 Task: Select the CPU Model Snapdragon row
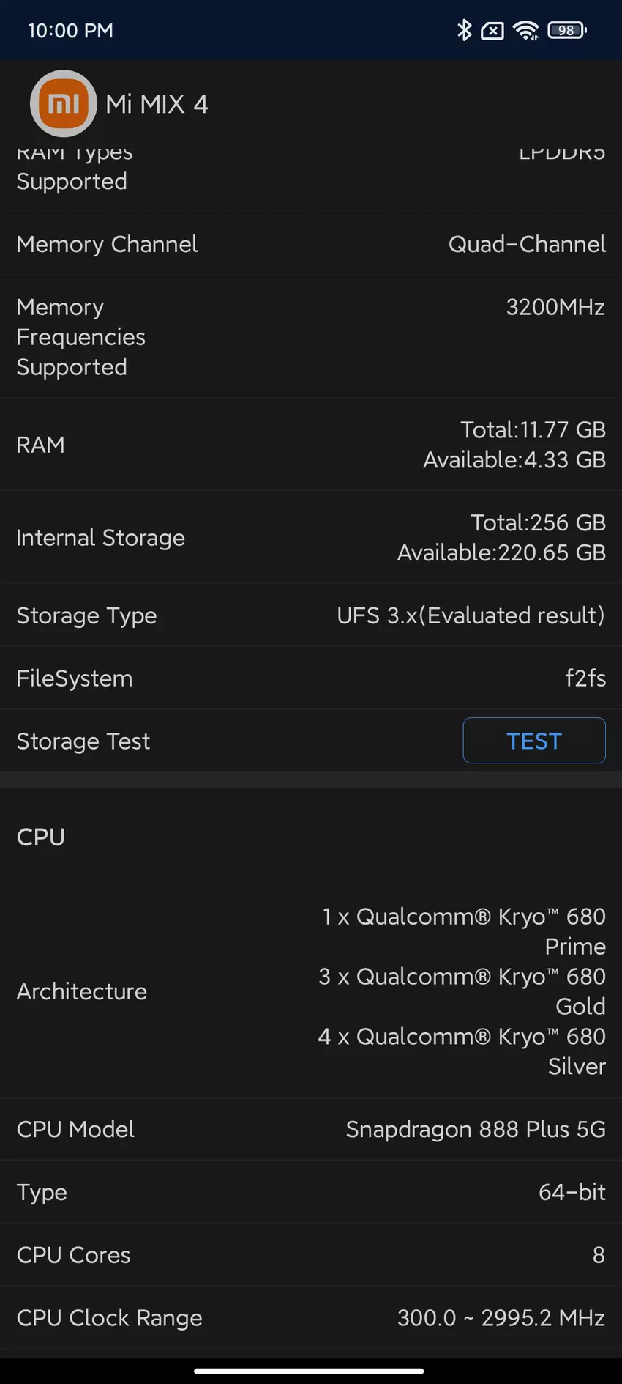click(311, 1129)
